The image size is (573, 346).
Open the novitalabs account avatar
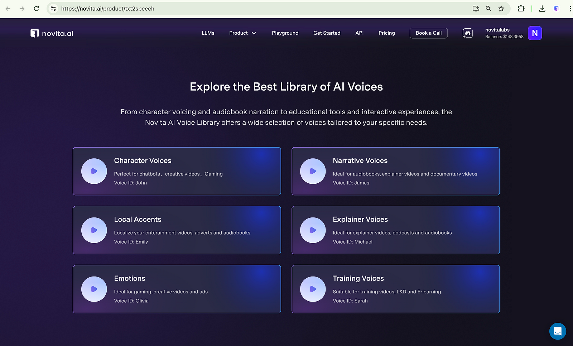[x=535, y=33]
